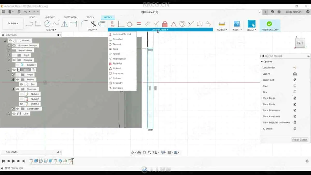This screenshot has height=175, width=311.
Task: Expand the Construction folder
Action: click(x=12, y=109)
